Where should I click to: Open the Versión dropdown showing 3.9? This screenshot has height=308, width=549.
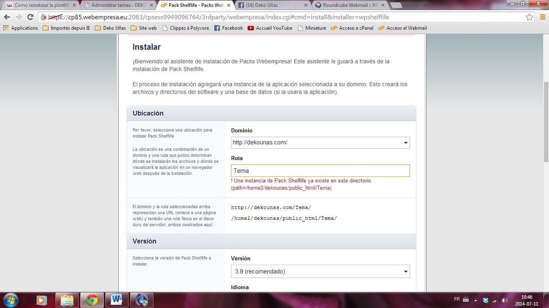(x=320, y=271)
